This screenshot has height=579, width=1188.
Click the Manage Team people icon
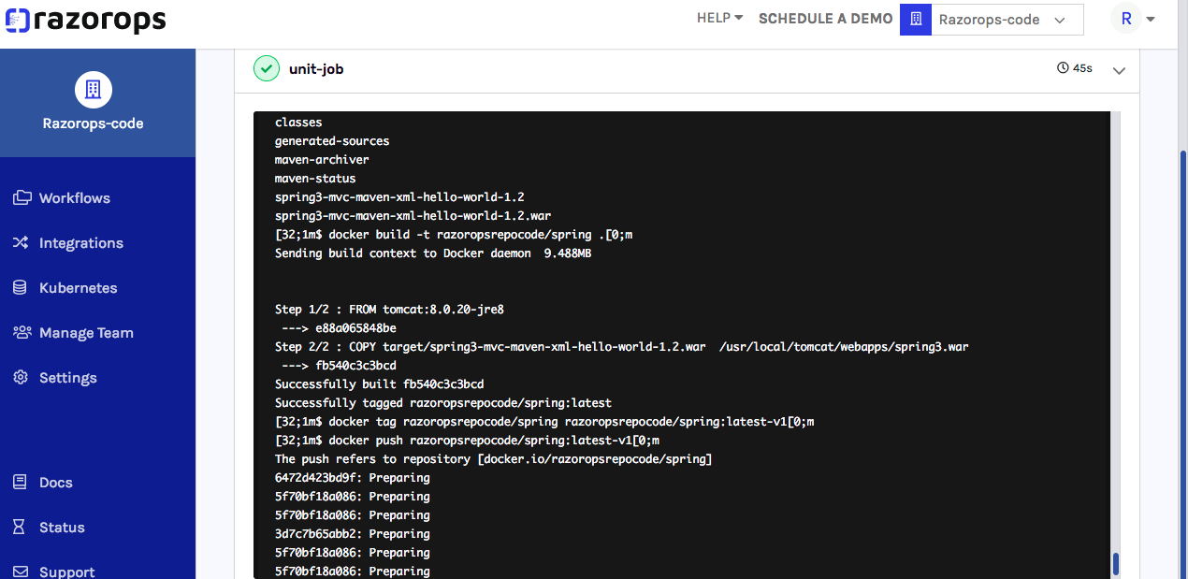point(21,333)
